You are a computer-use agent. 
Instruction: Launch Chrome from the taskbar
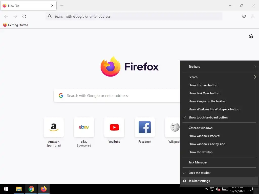coord(31,189)
